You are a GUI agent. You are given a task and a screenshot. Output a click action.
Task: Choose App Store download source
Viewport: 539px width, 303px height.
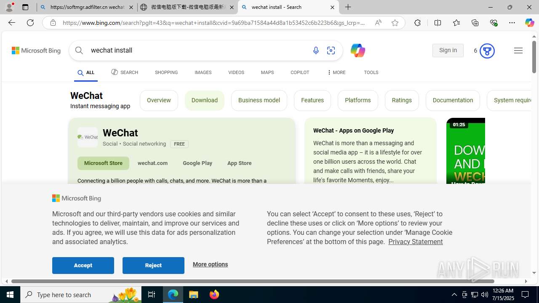[x=239, y=163]
